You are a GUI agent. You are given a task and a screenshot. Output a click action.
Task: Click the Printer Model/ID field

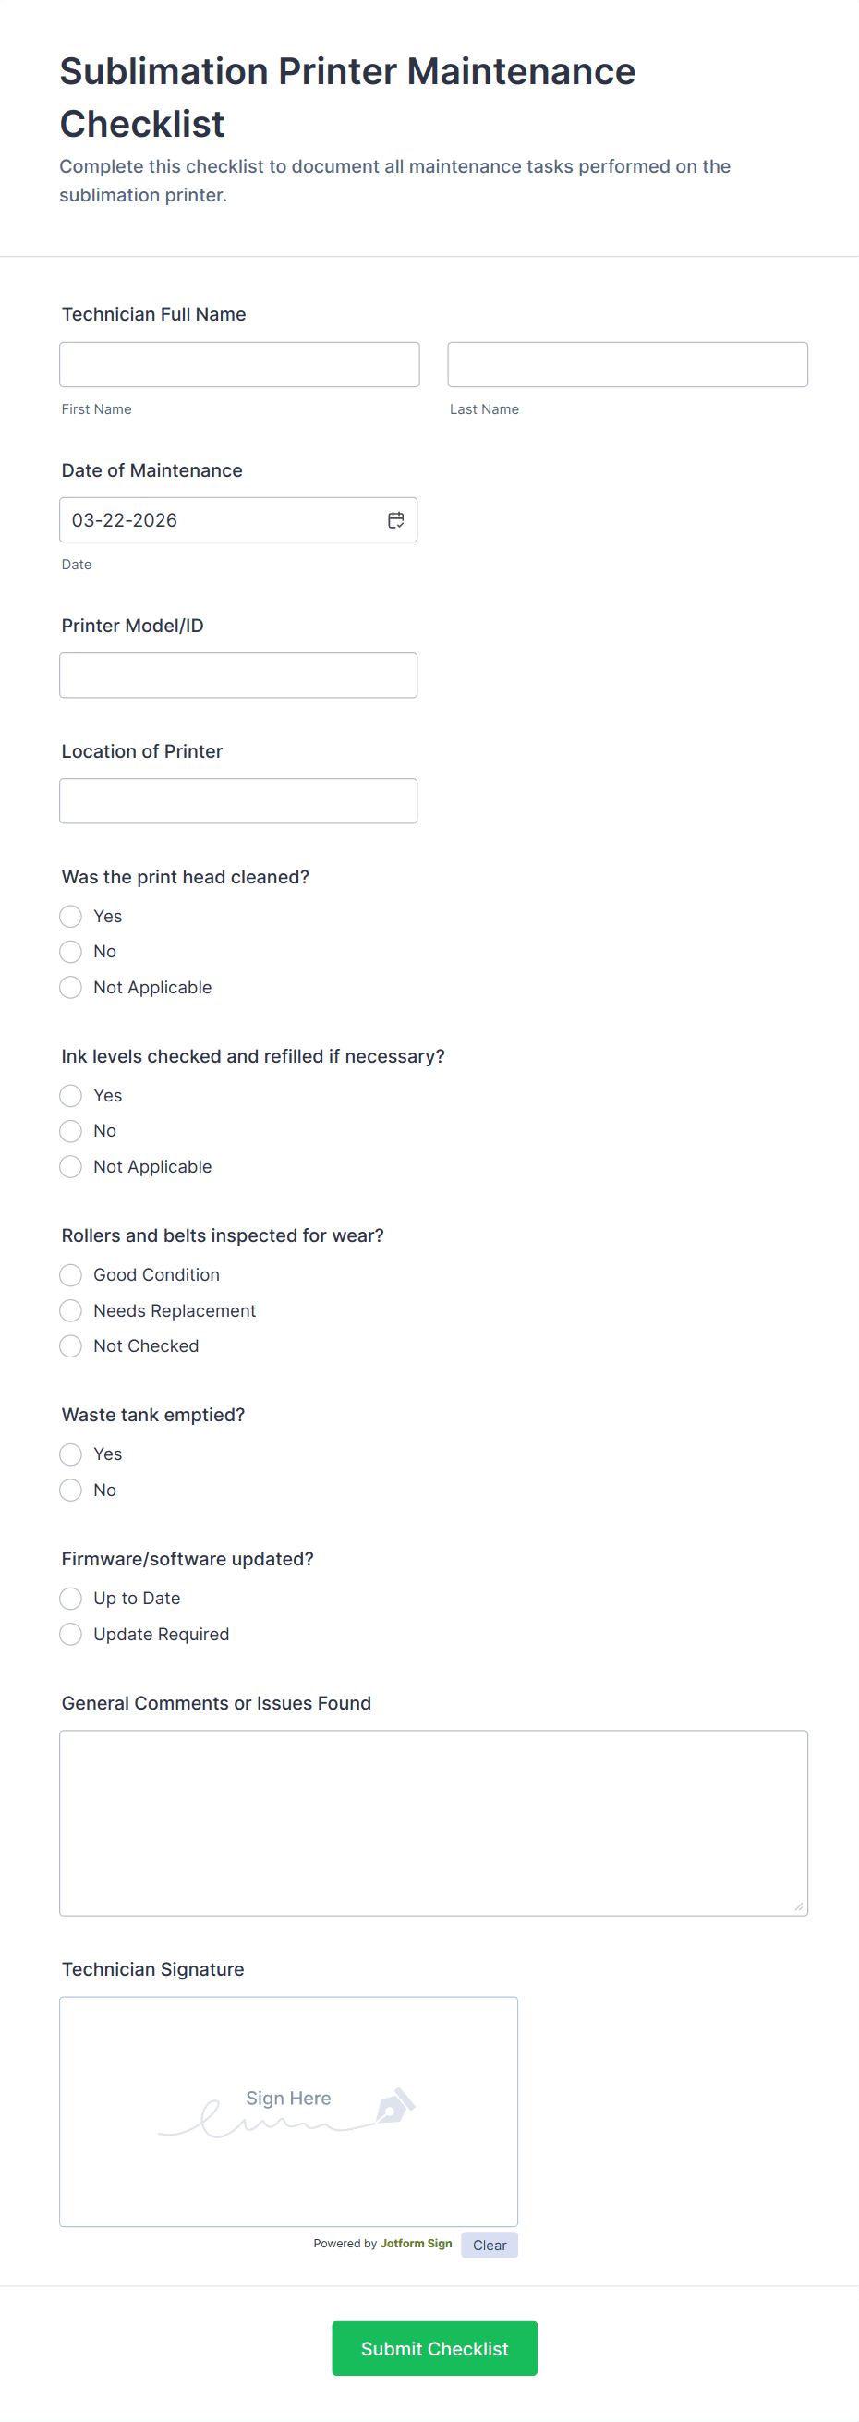pos(238,675)
